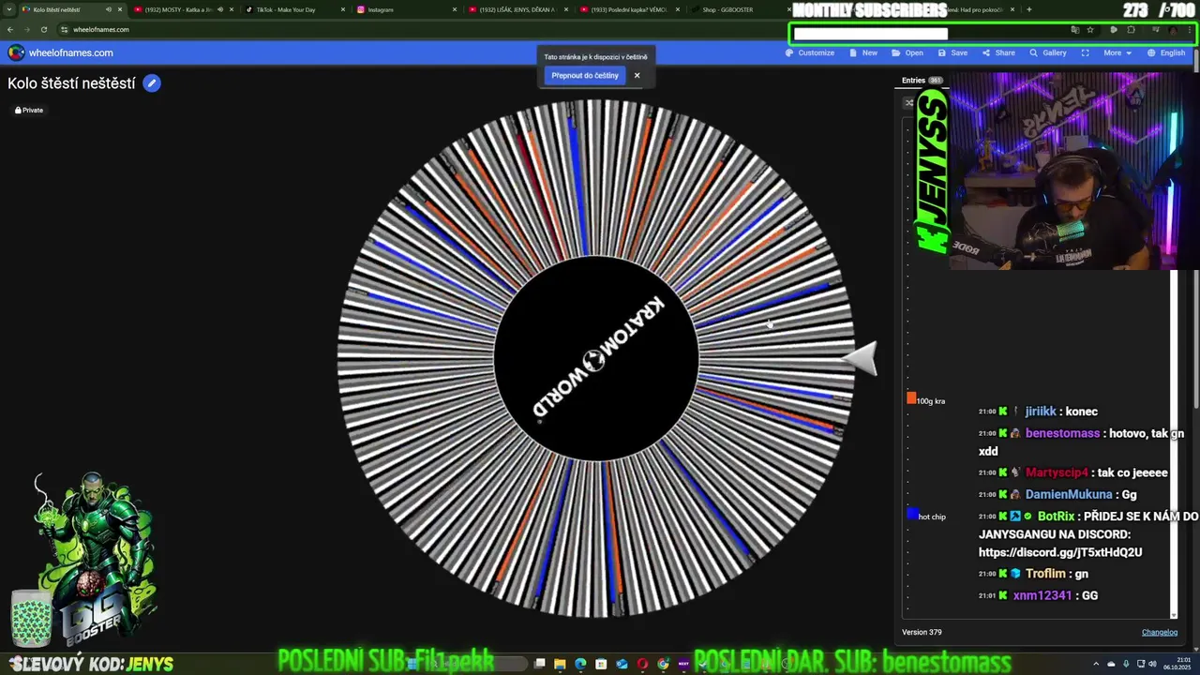This screenshot has height=675, width=1200.
Task: Click the clock in the taskbar
Action: click(x=1177, y=664)
